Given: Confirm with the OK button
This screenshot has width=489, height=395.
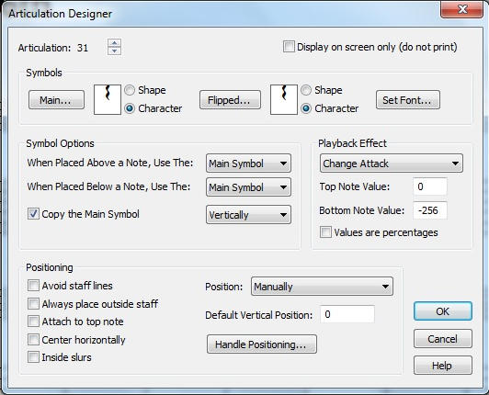Looking at the screenshot, I should pyautogui.click(x=443, y=311).
